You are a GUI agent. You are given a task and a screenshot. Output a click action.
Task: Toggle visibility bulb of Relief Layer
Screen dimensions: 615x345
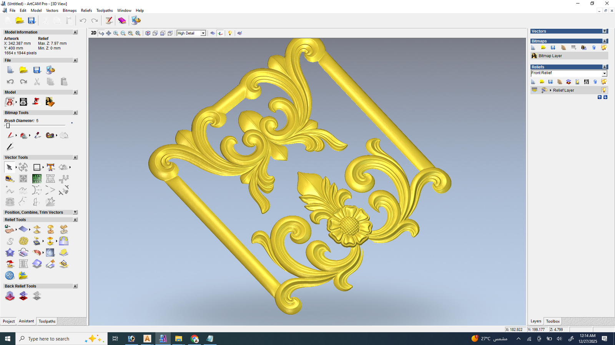(604, 90)
